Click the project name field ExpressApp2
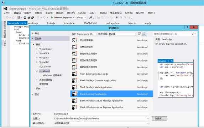This screenshot has width=204, height=128. tap(101, 114)
